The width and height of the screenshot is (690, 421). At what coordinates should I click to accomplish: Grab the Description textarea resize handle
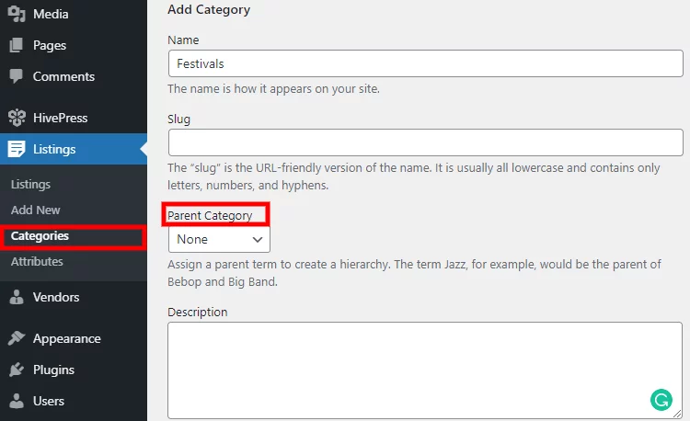(x=677, y=414)
